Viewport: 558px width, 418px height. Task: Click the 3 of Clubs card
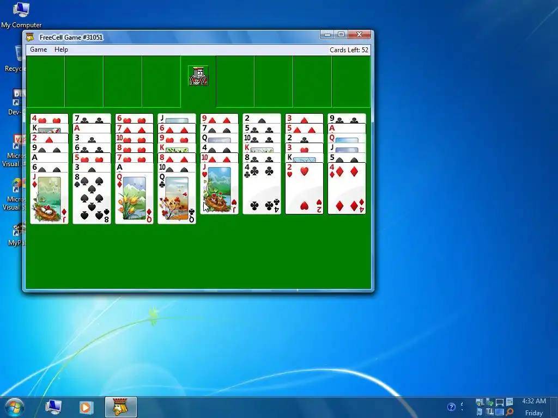click(x=92, y=138)
